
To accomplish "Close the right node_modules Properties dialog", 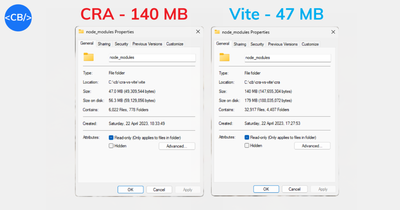I will [333, 32].
